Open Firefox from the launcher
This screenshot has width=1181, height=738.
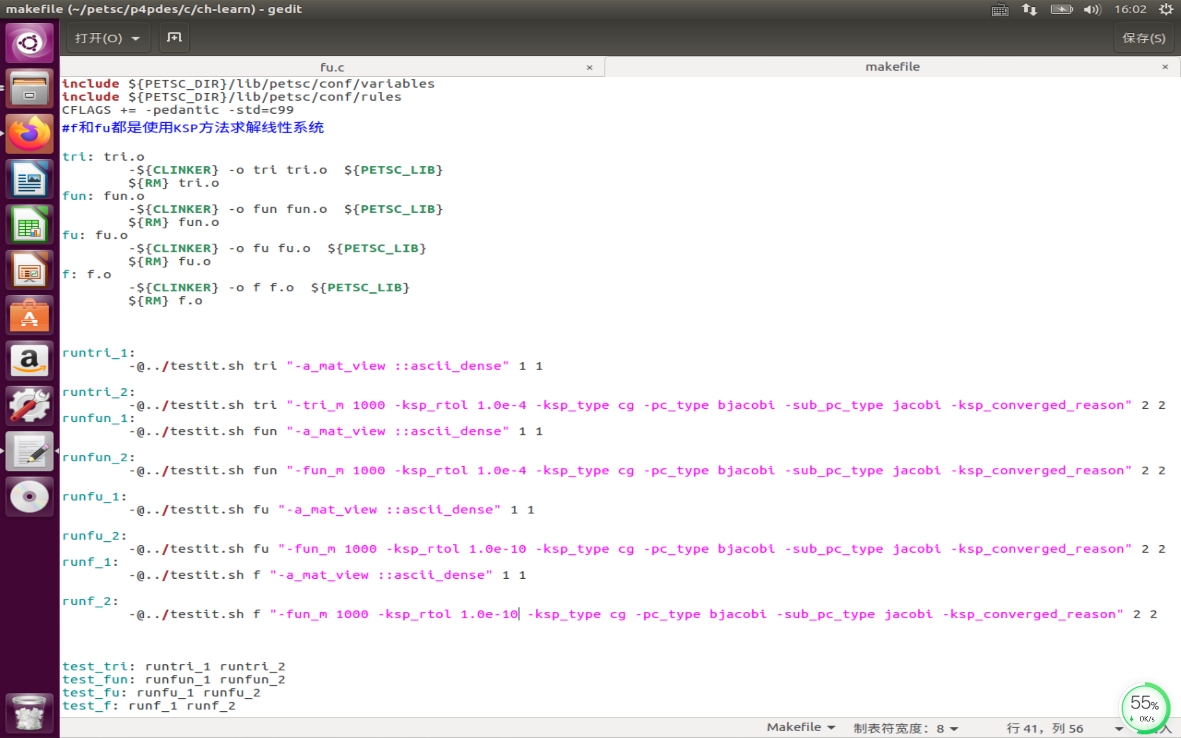[29, 134]
